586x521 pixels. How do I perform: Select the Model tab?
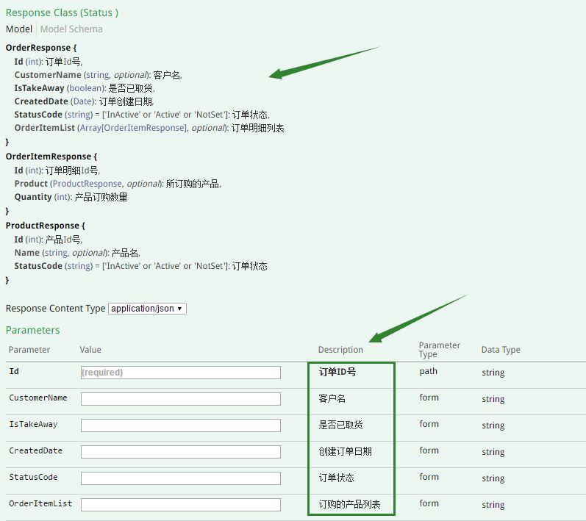tap(19, 29)
